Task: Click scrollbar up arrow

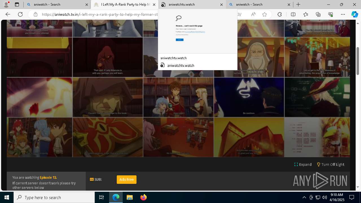Action: click(358, 23)
